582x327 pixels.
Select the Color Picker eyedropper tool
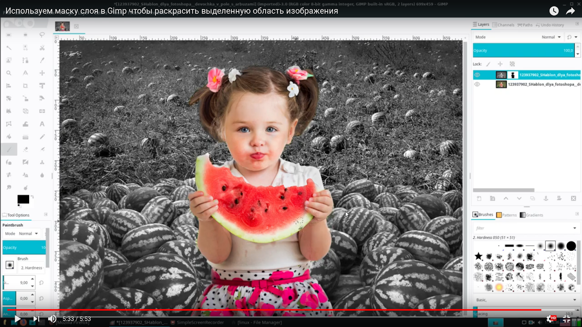coord(42,60)
